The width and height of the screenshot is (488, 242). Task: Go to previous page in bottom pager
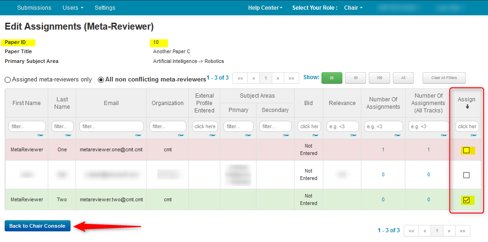425,231
